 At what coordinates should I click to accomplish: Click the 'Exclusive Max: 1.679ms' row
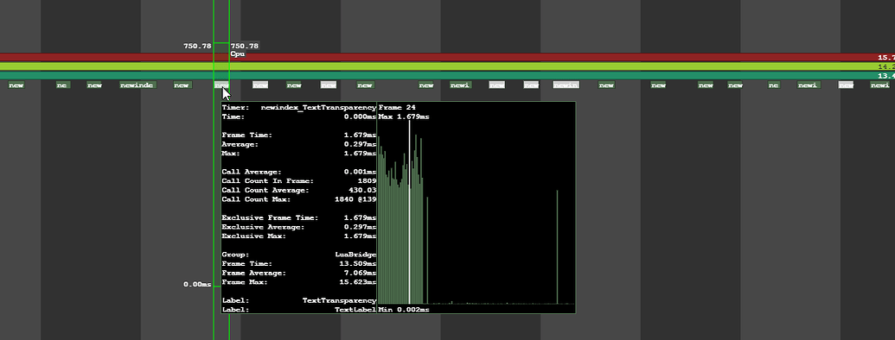point(299,236)
